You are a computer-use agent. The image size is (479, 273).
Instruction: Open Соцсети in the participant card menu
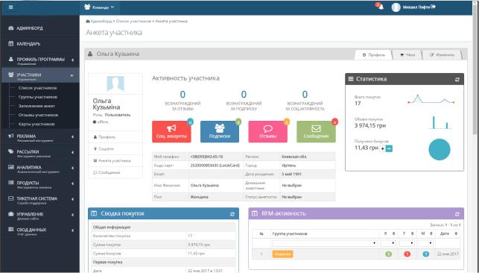(115, 149)
